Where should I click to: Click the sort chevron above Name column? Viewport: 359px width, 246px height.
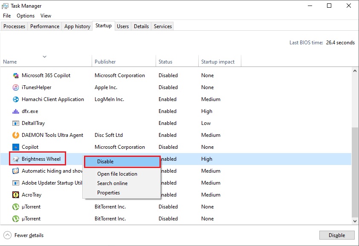(45, 57)
